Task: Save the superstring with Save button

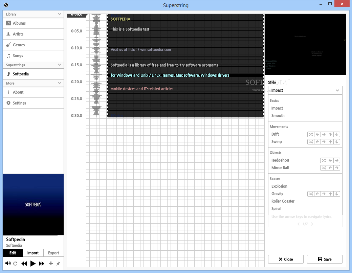Action: pos(325,259)
